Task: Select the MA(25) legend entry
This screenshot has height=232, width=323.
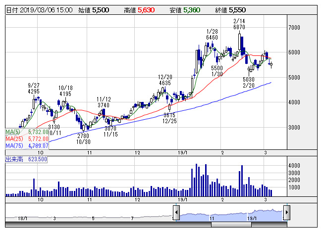Action: pos(27,139)
